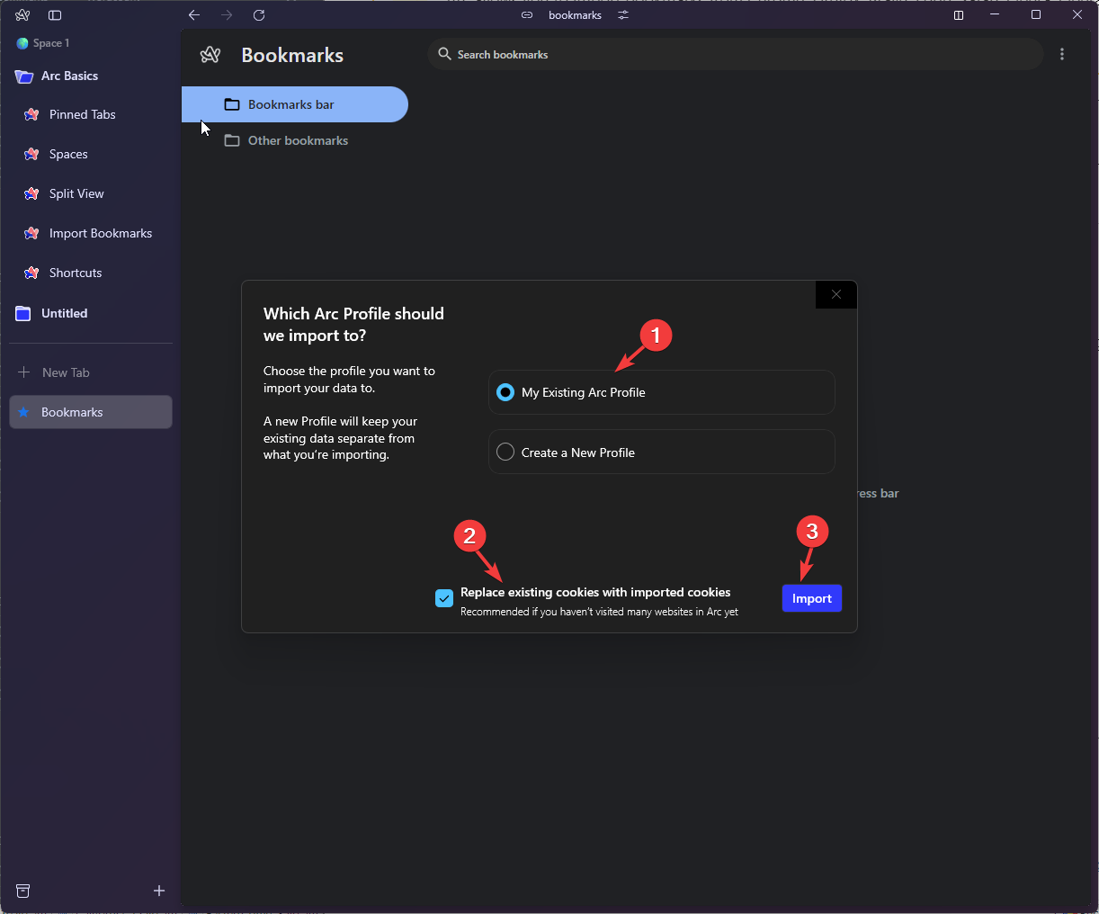Click the Arc logo in the title bar
1099x914 pixels.
(x=22, y=15)
